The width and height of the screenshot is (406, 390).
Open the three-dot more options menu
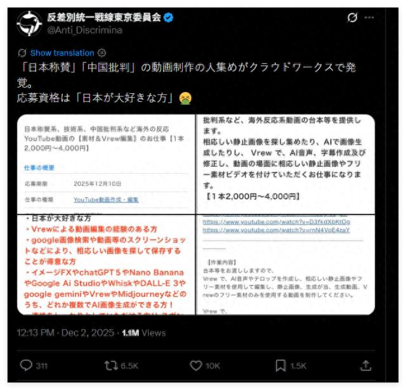coord(369,17)
